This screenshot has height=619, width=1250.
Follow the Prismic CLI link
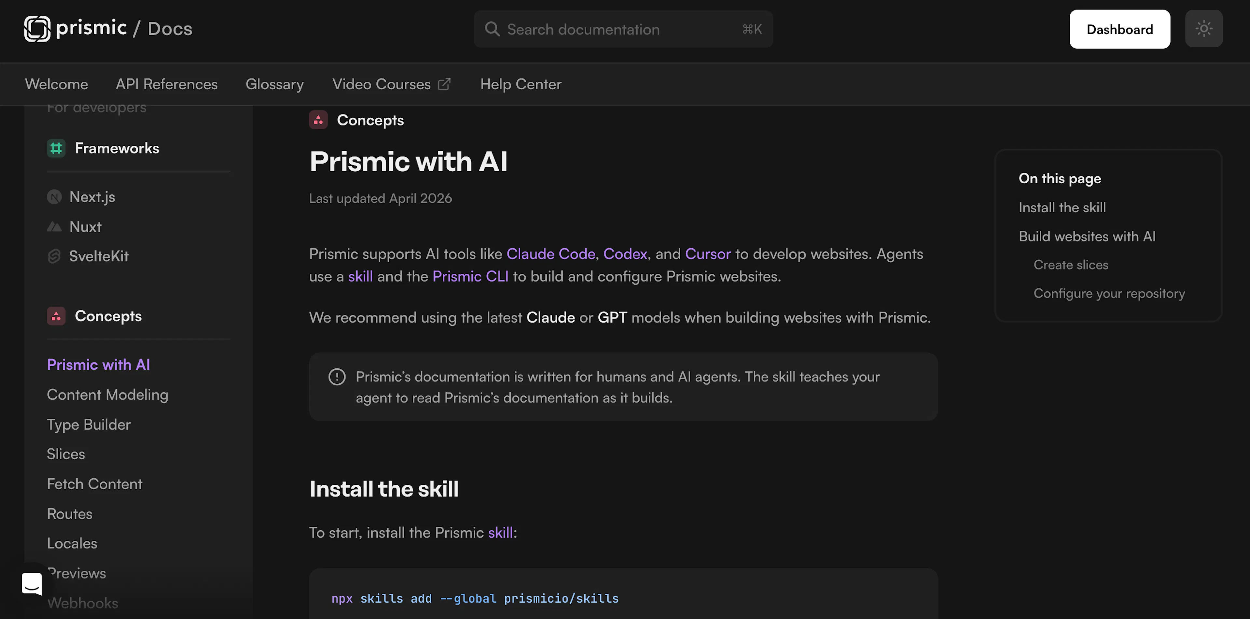[471, 277]
